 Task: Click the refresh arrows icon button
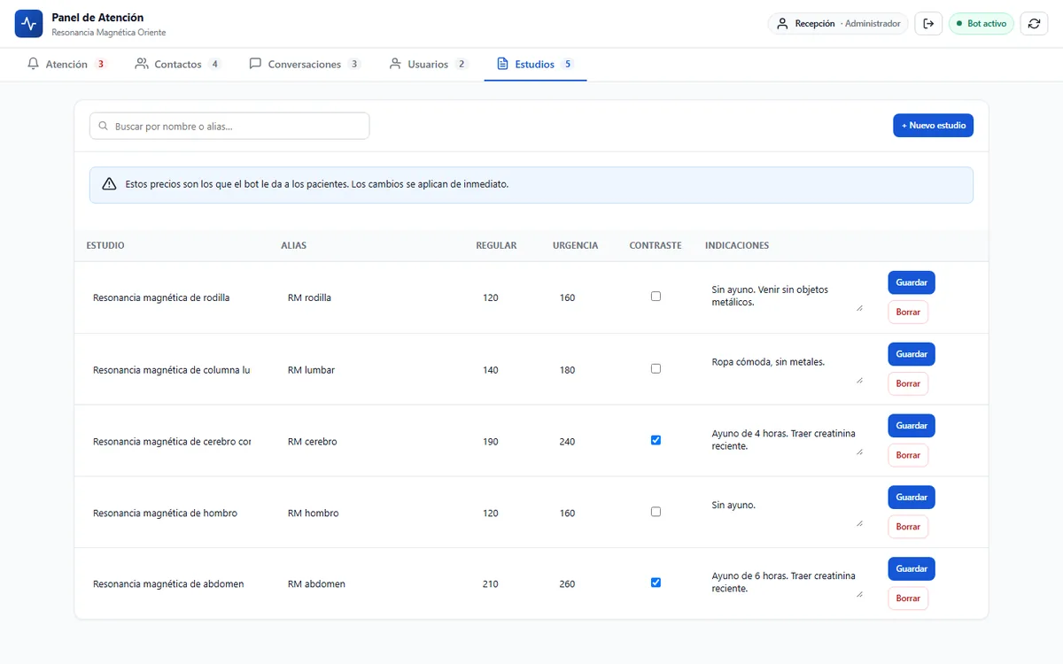(1034, 24)
